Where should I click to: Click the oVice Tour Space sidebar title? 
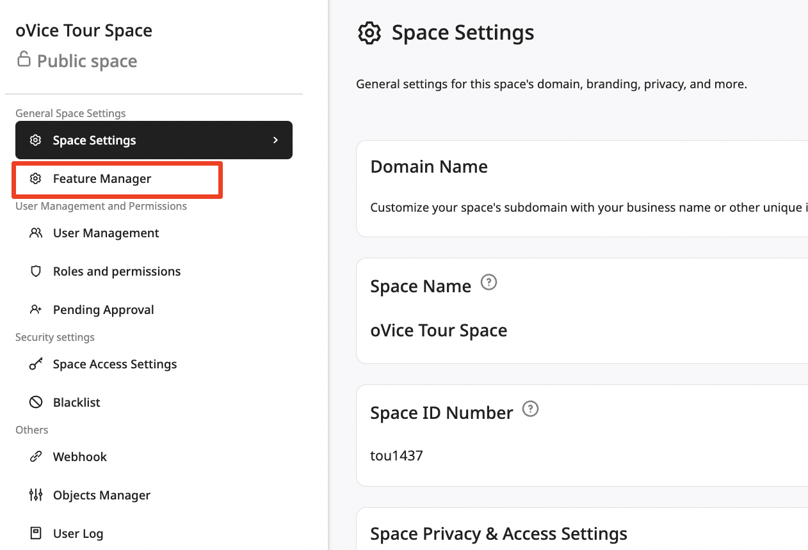click(x=84, y=31)
